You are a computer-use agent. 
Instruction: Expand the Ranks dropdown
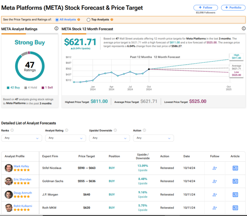click(21, 138)
